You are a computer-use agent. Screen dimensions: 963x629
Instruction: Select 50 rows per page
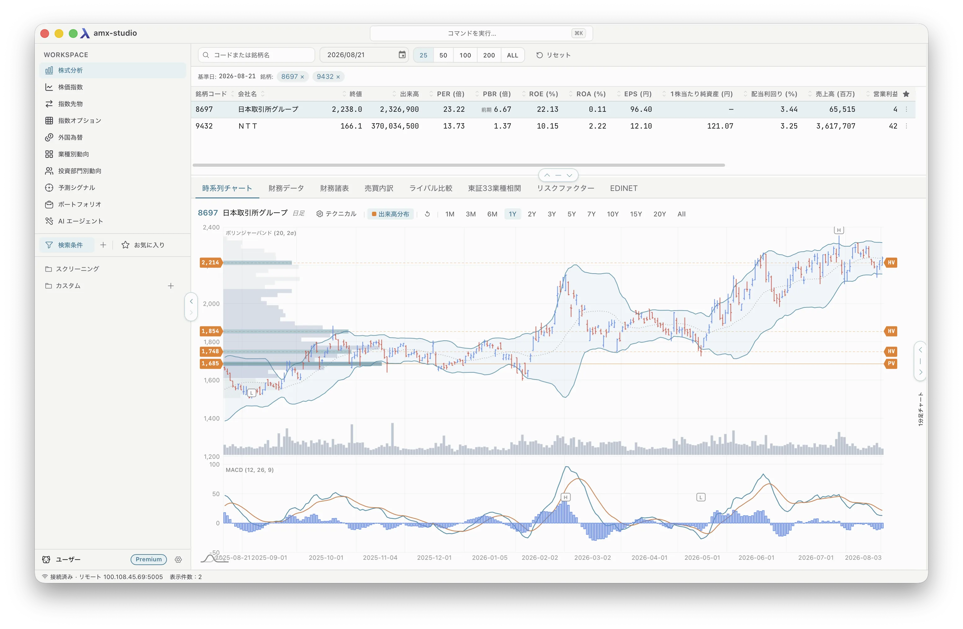[443, 55]
